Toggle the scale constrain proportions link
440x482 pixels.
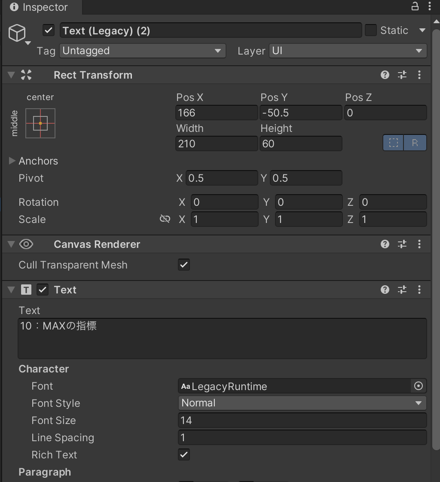(165, 219)
